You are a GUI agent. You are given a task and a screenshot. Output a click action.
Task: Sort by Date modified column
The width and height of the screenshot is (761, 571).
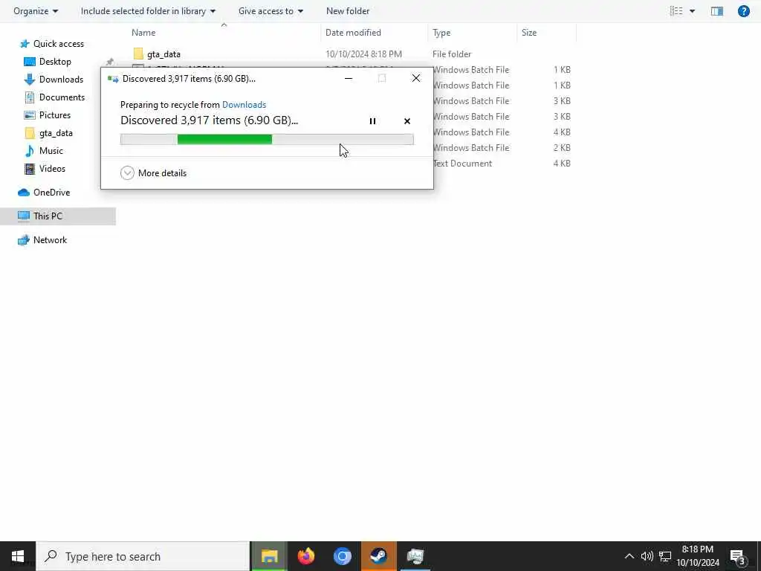(353, 33)
